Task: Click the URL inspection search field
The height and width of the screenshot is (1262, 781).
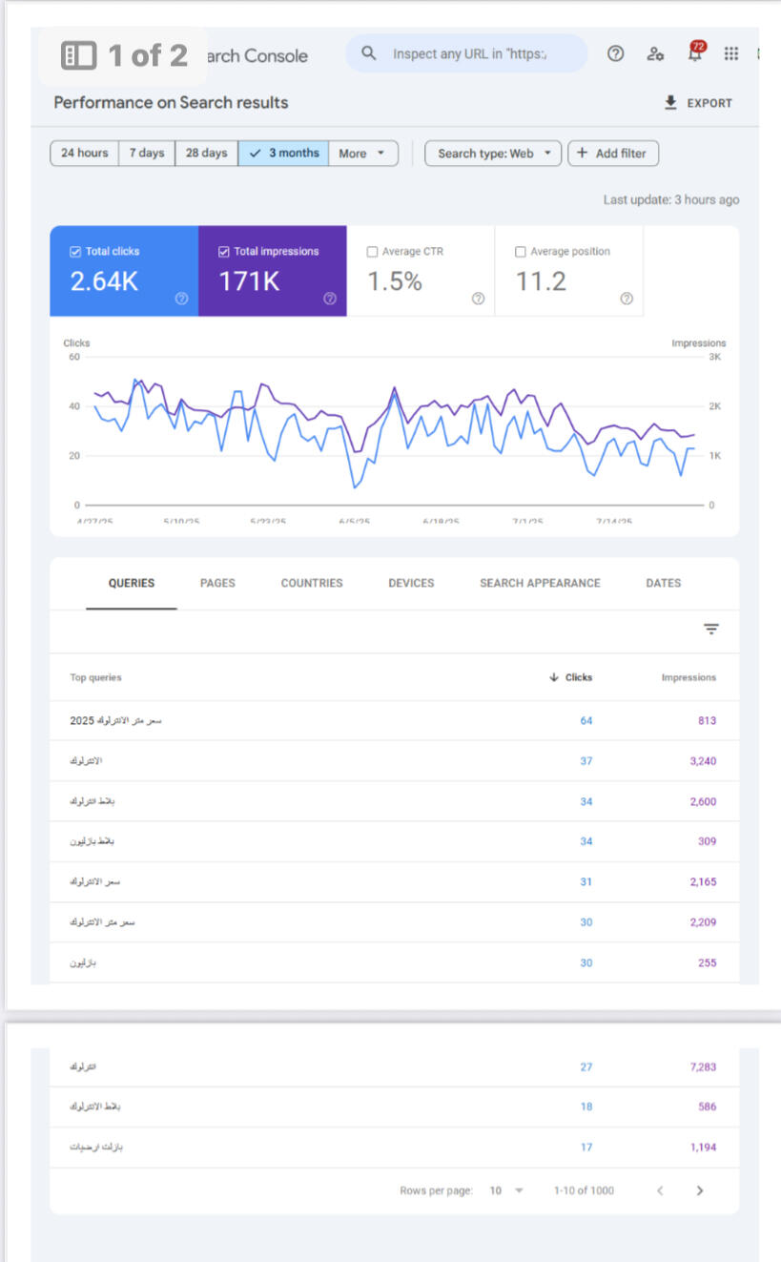Action: [467, 54]
